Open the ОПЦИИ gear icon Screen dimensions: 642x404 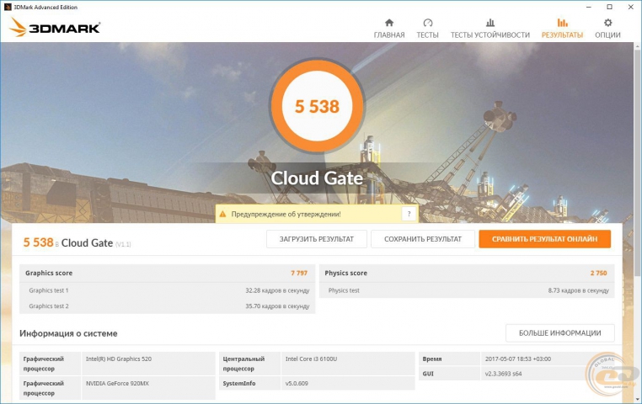607,23
